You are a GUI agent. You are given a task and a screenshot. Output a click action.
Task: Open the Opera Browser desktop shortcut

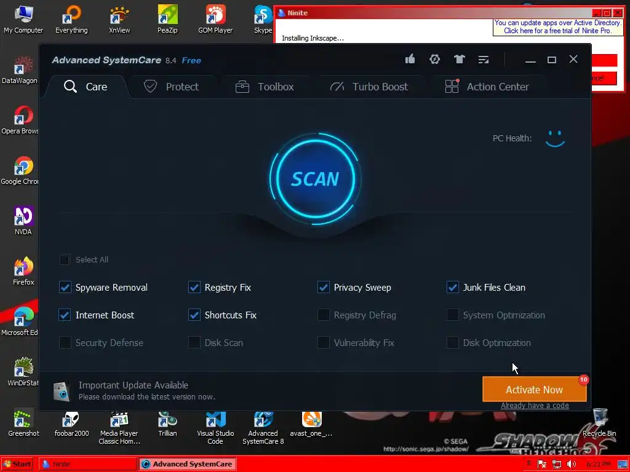pos(19,120)
